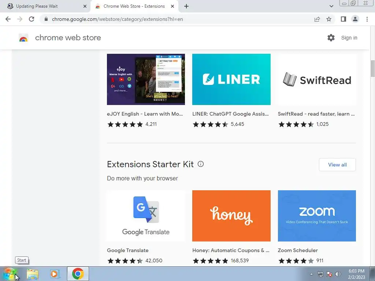
Task: View site information via lock icon
Action: pos(46,19)
